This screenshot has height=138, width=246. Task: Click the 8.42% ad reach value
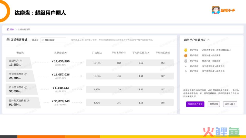pos(97,103)
